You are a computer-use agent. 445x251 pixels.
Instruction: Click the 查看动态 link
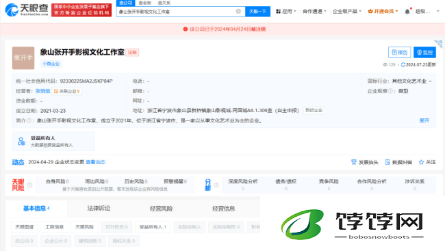coord(95,162)
